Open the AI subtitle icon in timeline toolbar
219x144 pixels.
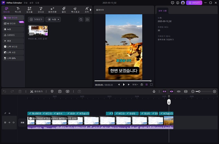[x=68, y=92]
